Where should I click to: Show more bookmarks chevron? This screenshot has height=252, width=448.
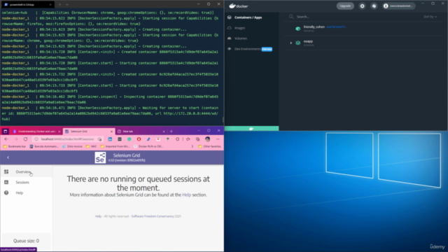192,146
